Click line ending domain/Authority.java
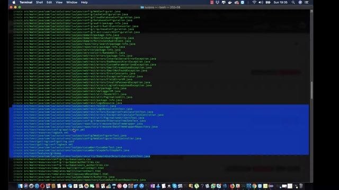This screenshot has width=339, height=190. pos(64,177)
